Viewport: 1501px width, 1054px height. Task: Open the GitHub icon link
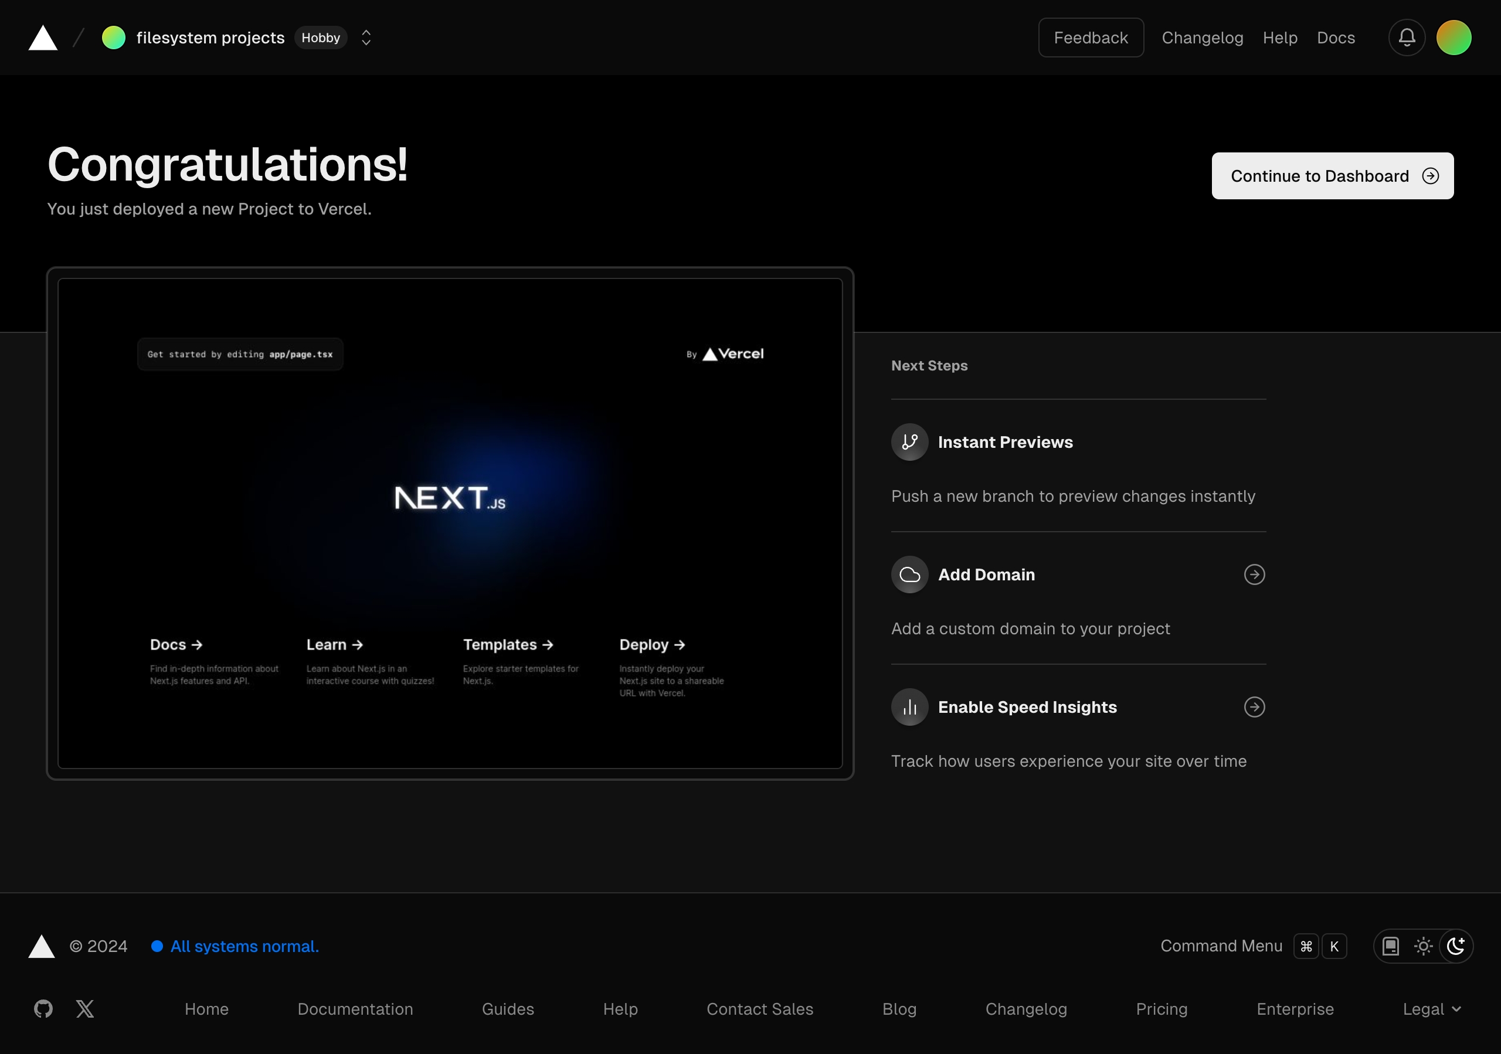click(x=43, y=1009)
